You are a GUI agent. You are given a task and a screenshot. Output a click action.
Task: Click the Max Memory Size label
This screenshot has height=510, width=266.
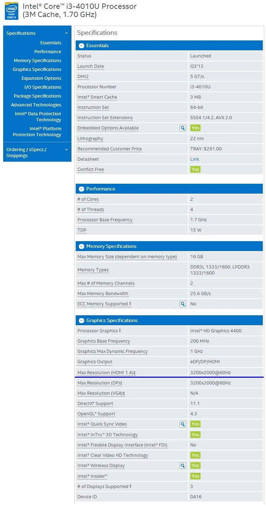coord(127,257)
